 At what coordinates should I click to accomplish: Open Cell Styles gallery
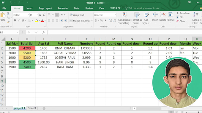click(146, 18)
